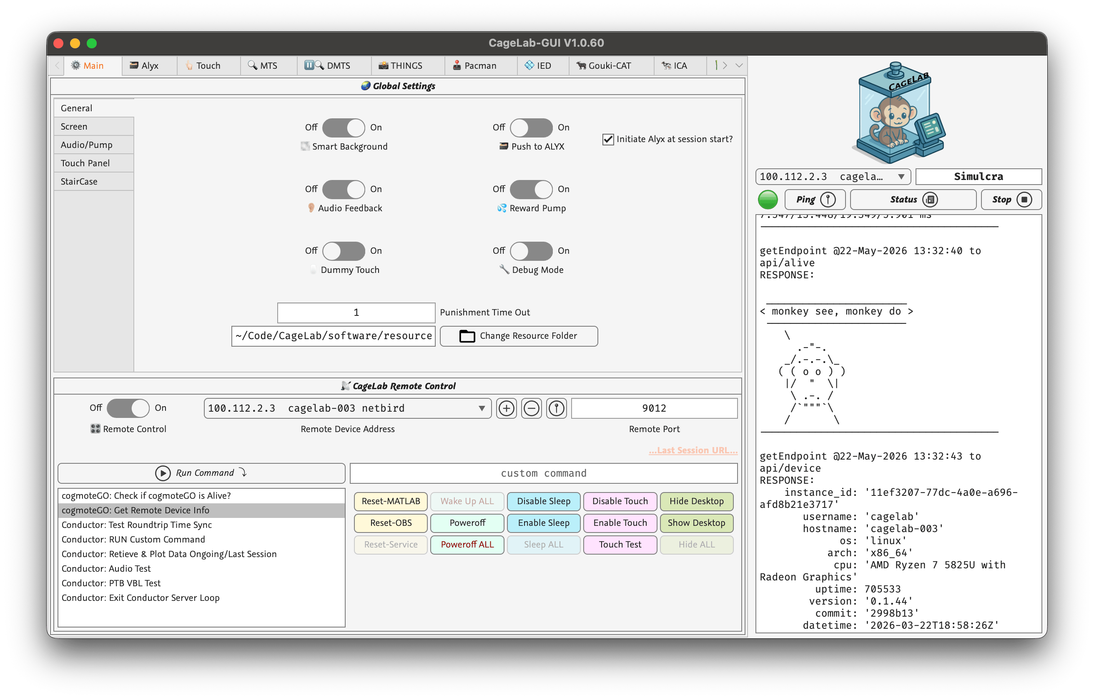Select 'Conductor: Test Roundtrip Time Sync' command
The height and width of the screenshot is (700, 1094).
tap(201, 525)
